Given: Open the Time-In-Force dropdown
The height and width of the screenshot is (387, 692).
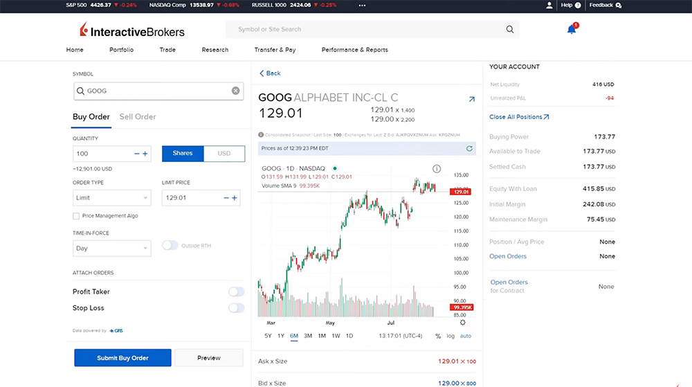Looking at the screenshot, I should [111, 249].
